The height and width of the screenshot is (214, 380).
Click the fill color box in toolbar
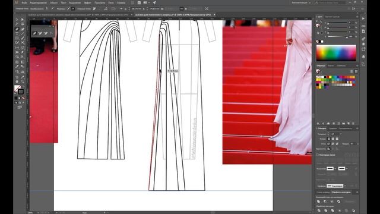pos(17,88)
